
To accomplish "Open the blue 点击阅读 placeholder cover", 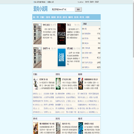I will (61, 58).
